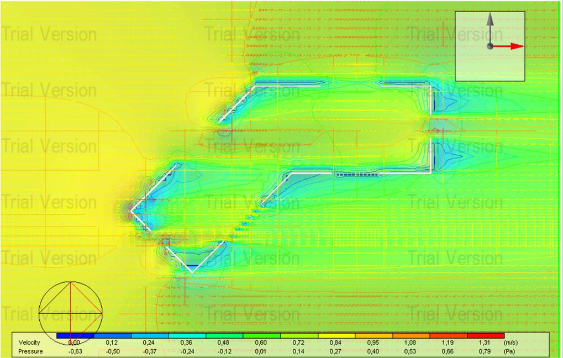Click the red X-axis arrow in orientation widget
This screenshot has height=358, width=563.
(x=508, y=46)
